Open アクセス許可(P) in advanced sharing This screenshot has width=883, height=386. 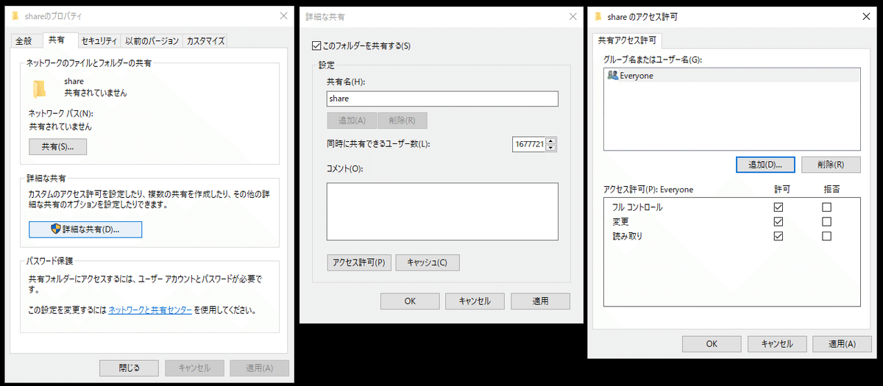tap(358, 262)
